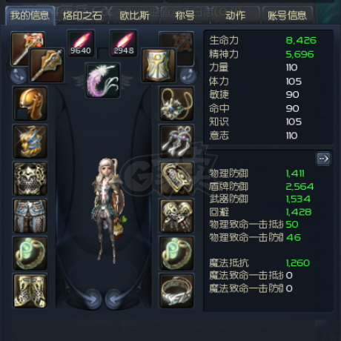
Task: Click the golden helmet equipment slot
Action: 30,104
